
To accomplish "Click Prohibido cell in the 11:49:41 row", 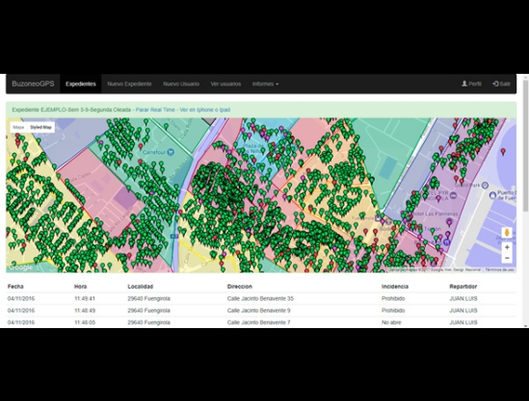I will 393,299.
